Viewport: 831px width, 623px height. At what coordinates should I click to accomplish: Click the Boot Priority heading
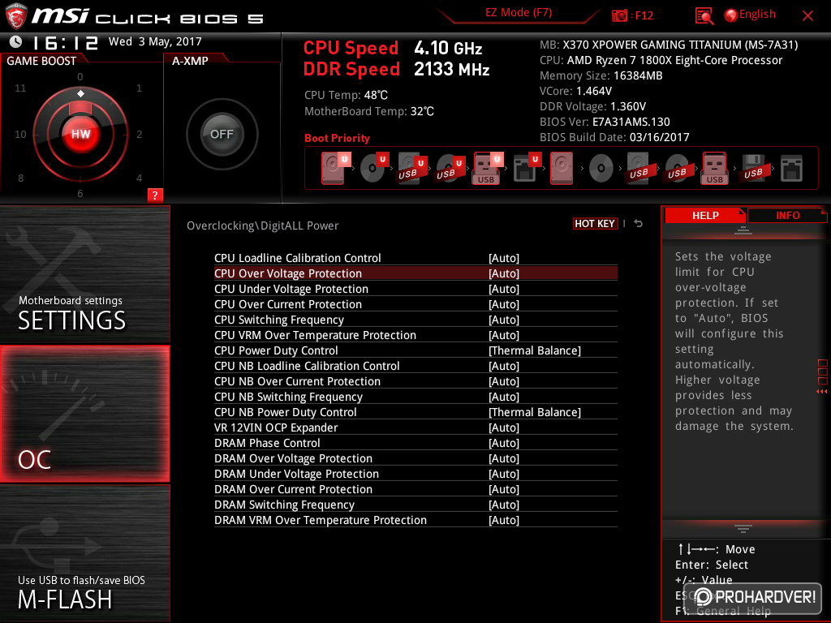click(x=337, y=138)
